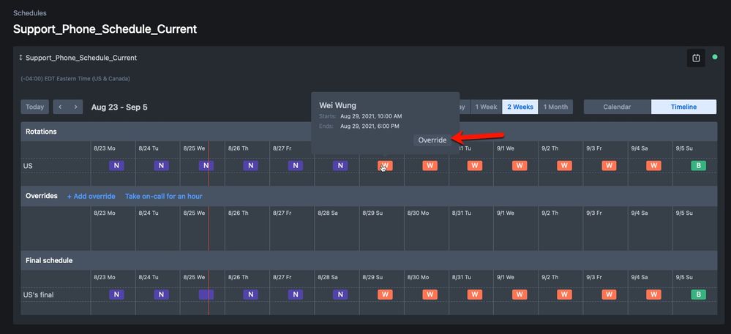The height and width of the screenshot is (334, 731).
Task: Click Take on-call for an hour
Action: tap(164, 196)
